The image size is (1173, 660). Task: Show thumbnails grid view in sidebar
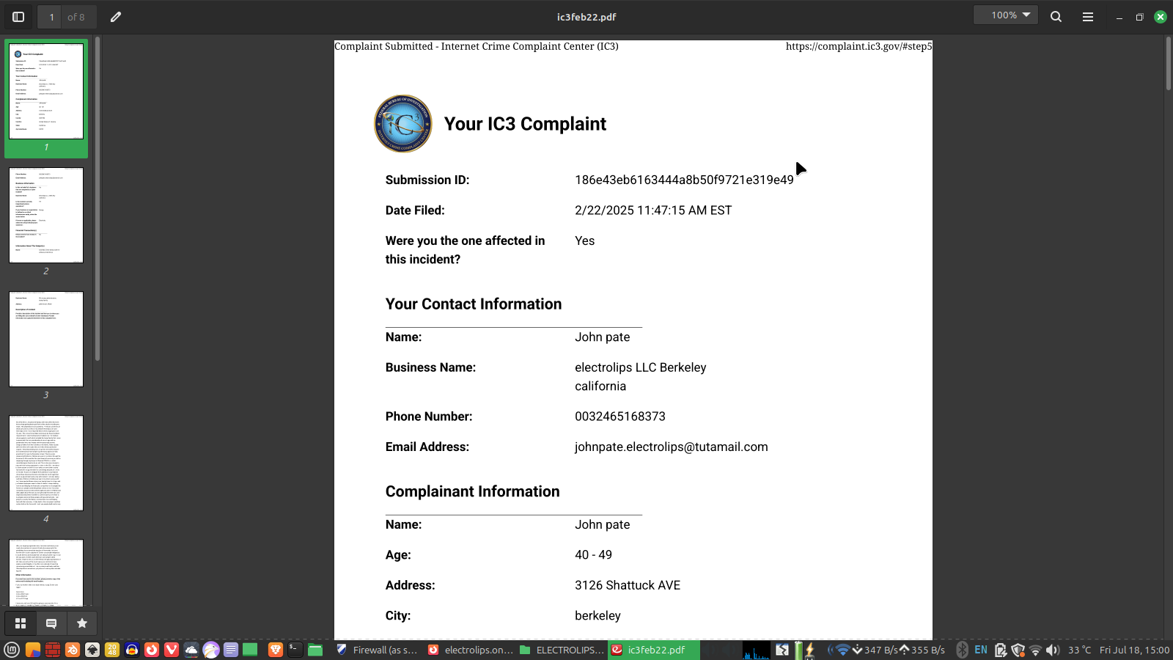[x=21, y=623]
